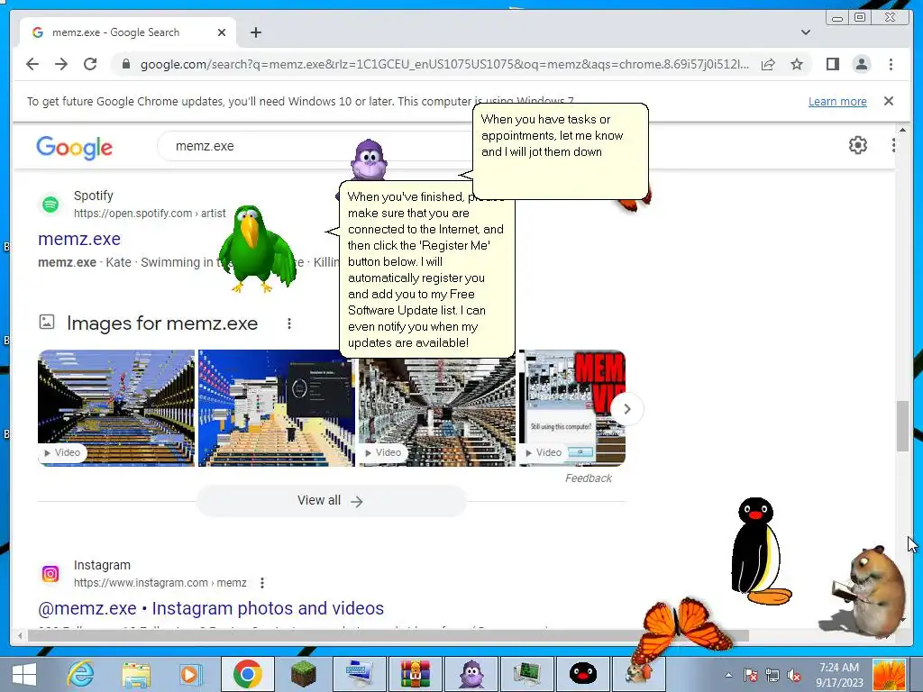Image resolution: width=923 pixels, height=692 pixels.
Task: Click the Spotify site icon
Action: (50, 205)
